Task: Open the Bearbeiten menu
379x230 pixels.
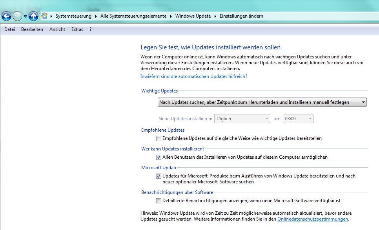Action: [32, 29]
